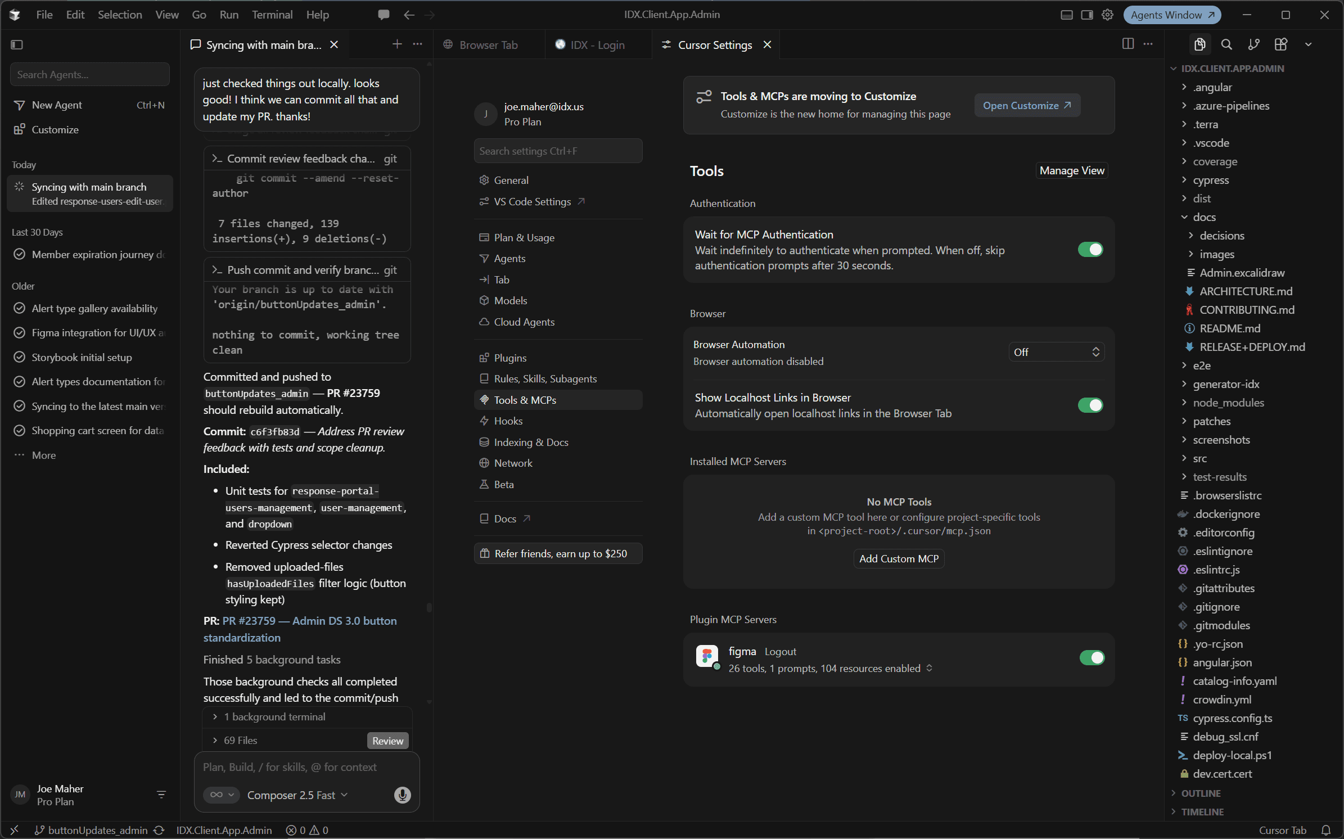Expand the 1 background terminal row
Screen dimensions: 1344x839
tap(307, 717)
